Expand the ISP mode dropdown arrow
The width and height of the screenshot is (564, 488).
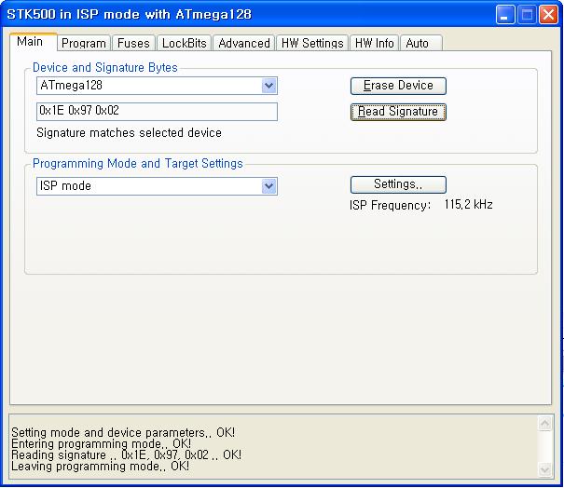268,186
